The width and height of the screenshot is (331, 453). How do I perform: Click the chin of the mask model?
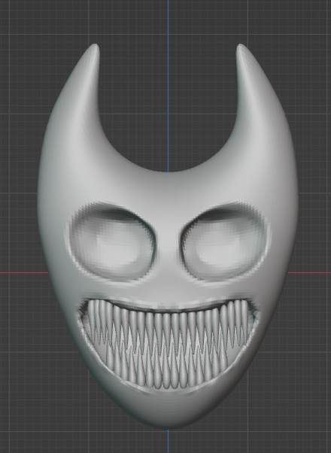point(168,412)
